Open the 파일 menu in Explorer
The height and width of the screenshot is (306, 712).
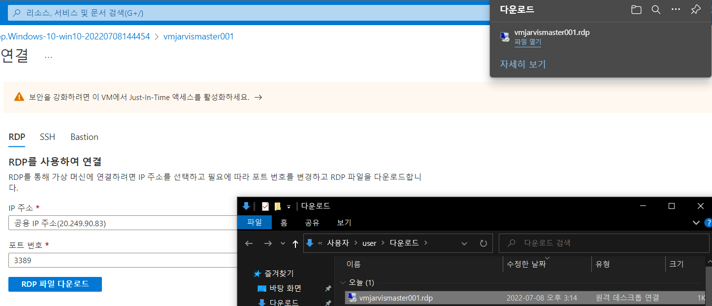(x=255, y=223)
